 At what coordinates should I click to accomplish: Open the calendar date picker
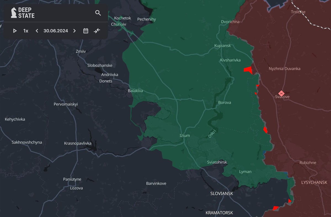86,31
